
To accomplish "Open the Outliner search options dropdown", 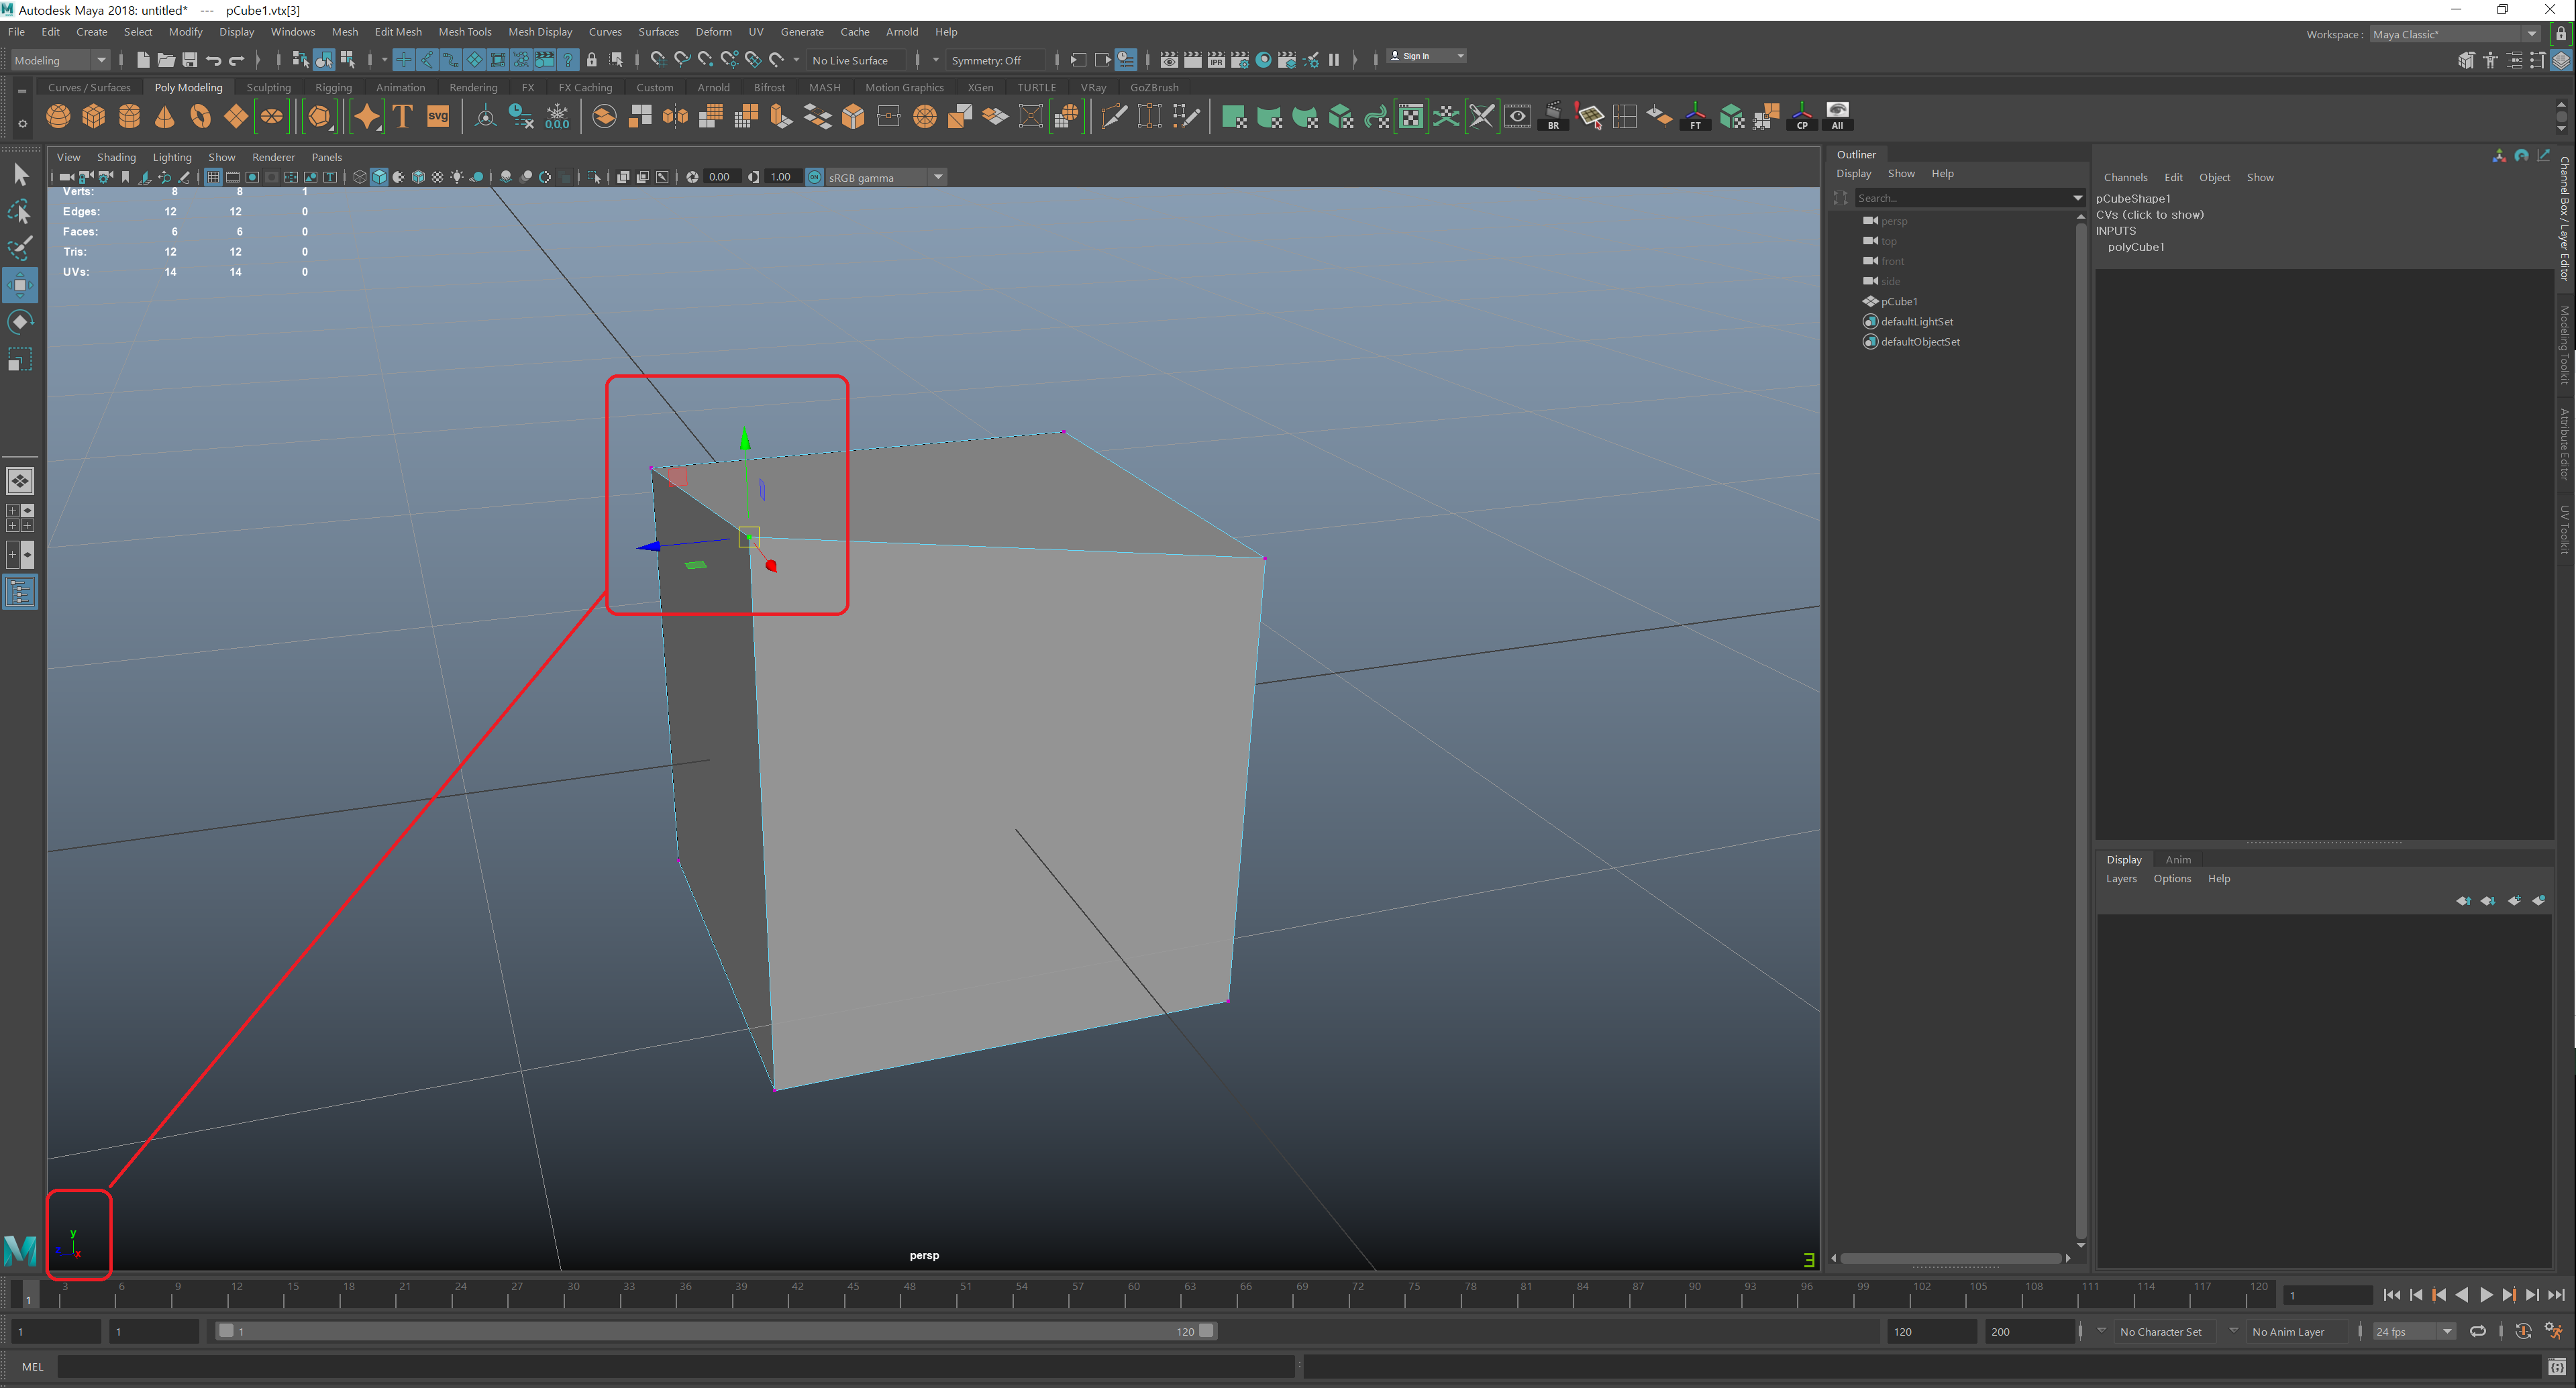I will pos(2077,198).
